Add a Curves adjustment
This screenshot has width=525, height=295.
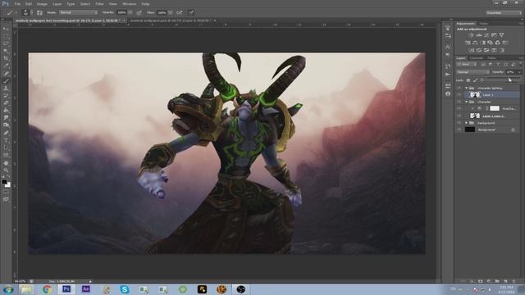(x=486, y=35)
